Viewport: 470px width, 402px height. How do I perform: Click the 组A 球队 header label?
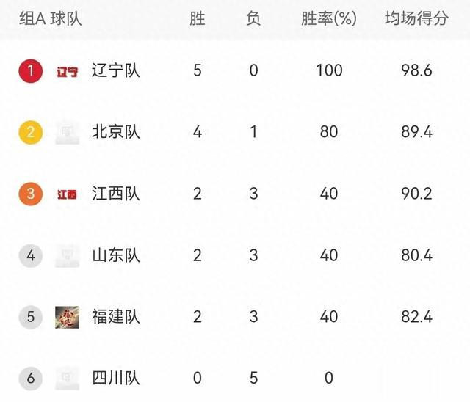click(x=51, y=19)
